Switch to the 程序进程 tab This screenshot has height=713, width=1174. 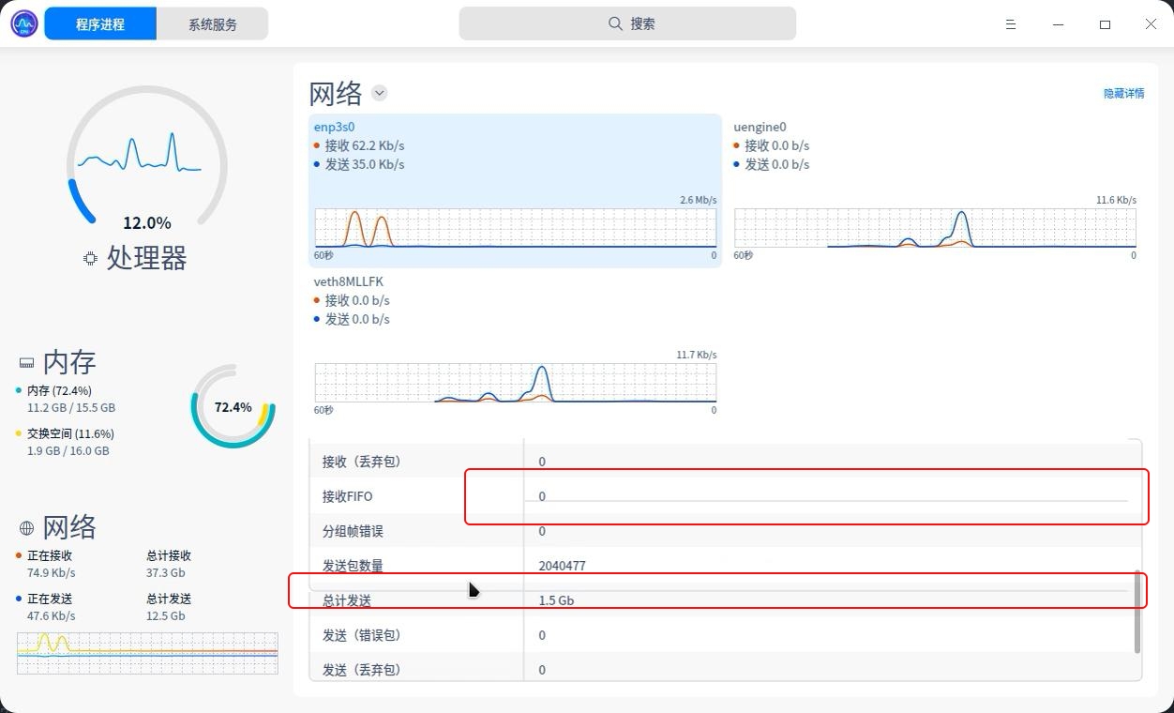[100, 23]
